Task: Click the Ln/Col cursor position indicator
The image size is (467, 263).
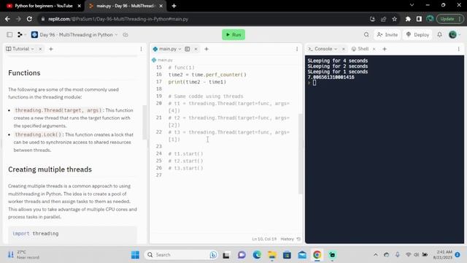Action: [x=264, y=239]
